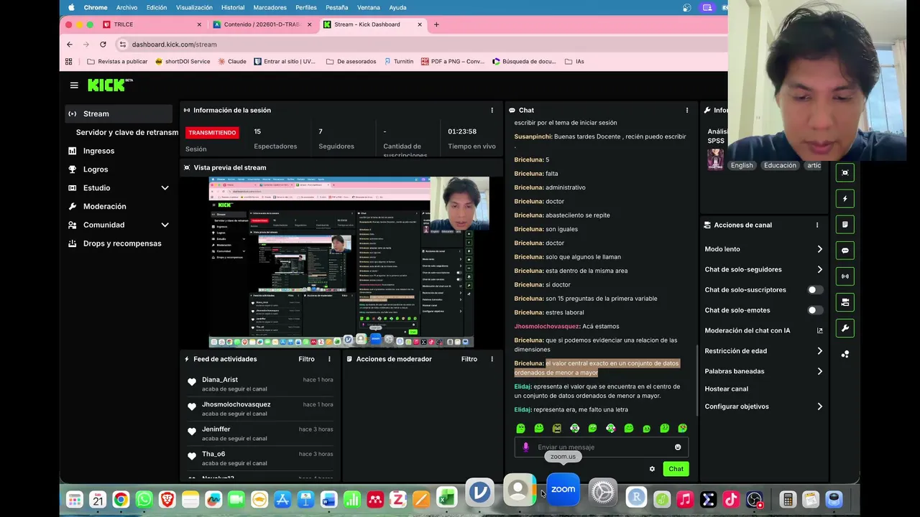Viewport: 920px width, 517px height.
Task: Open the three-dot menu of Feed de actividades
Action: click(330, 359)
